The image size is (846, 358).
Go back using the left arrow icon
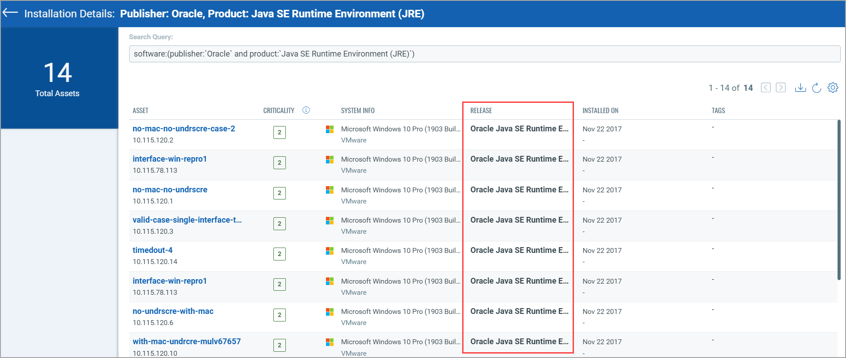(x=10, y=12)
